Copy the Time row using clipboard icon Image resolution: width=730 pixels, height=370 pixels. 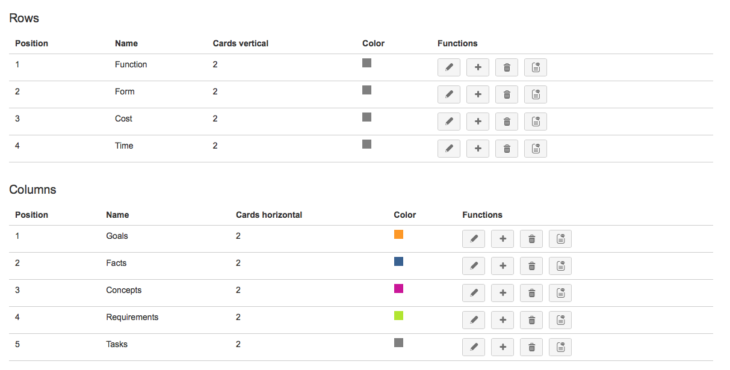(535, 148)
